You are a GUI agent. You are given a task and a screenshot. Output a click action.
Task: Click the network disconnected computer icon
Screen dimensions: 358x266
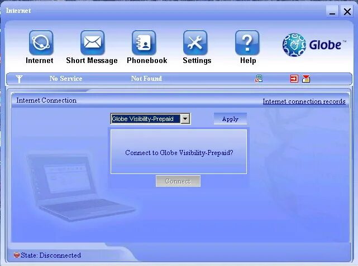point(259,79)
